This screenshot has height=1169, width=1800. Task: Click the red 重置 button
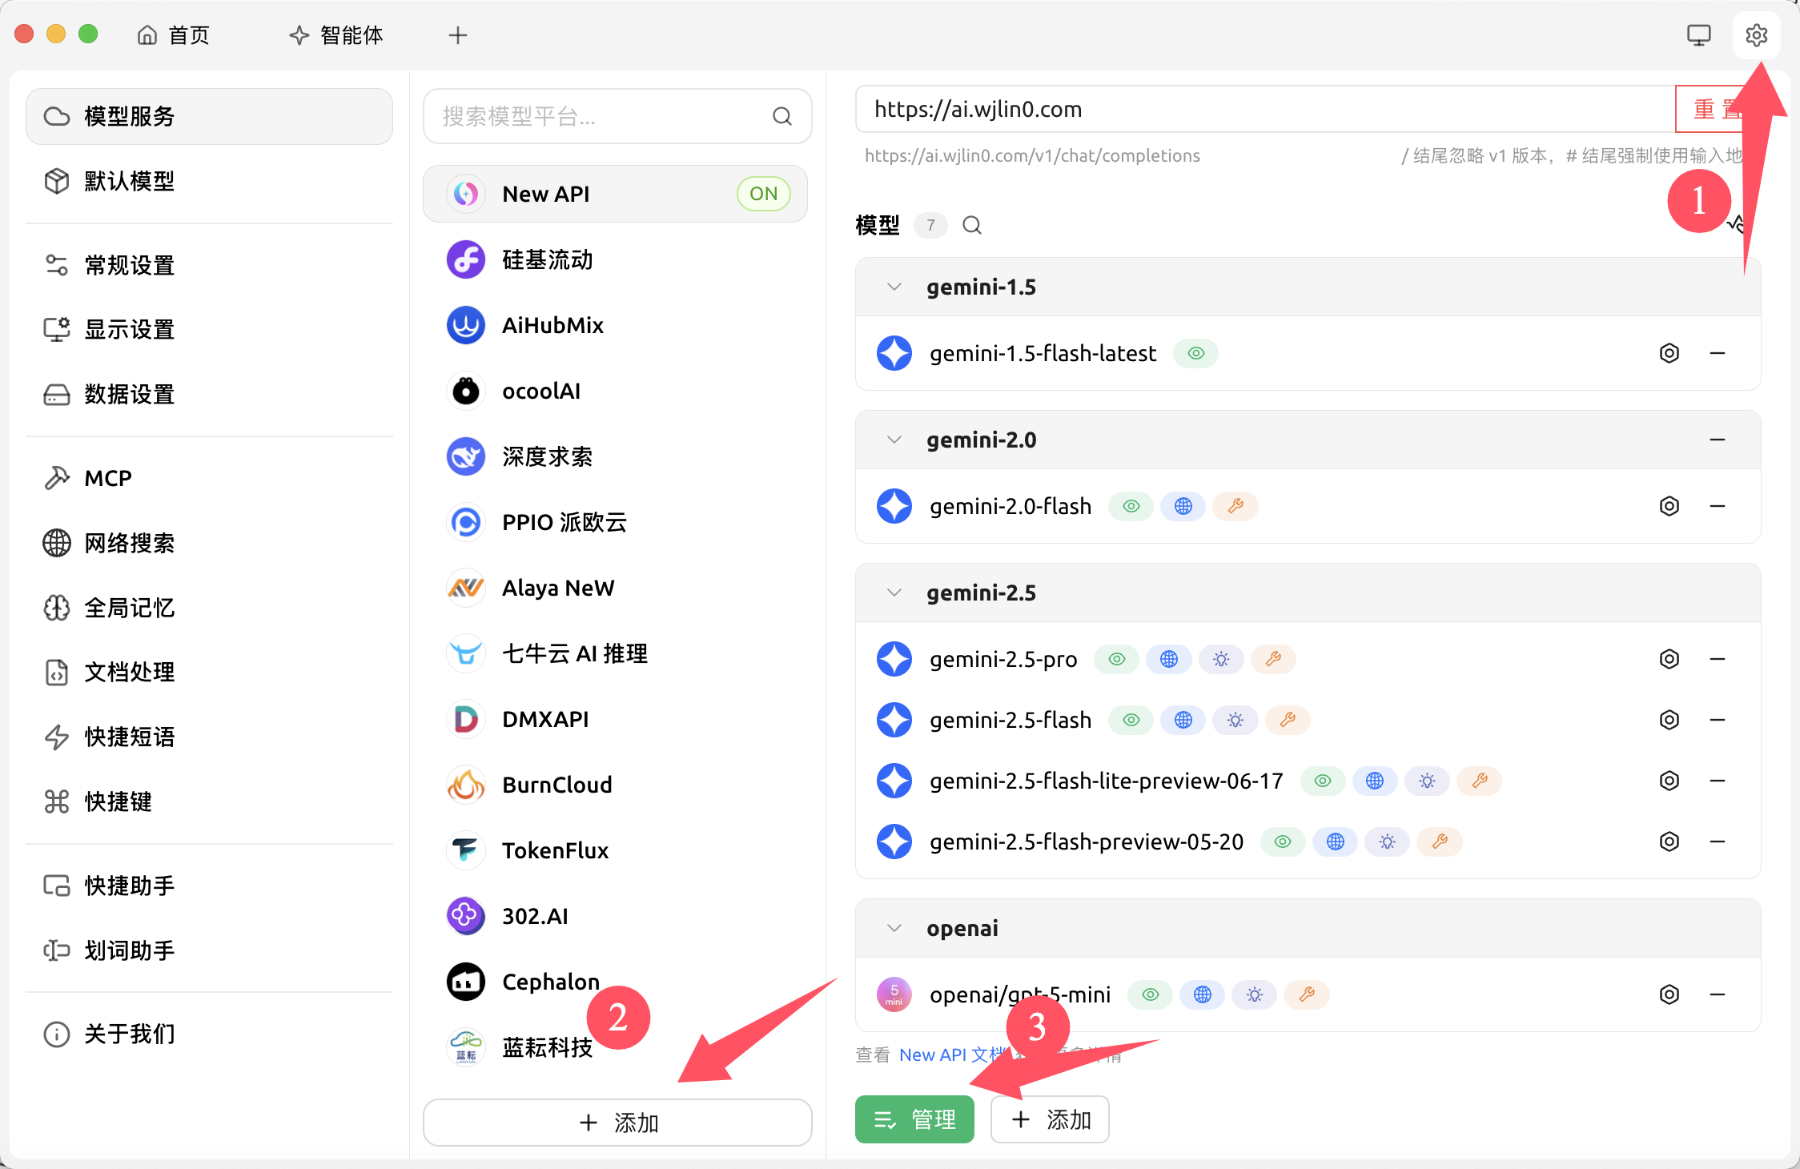coord(1718,109)
